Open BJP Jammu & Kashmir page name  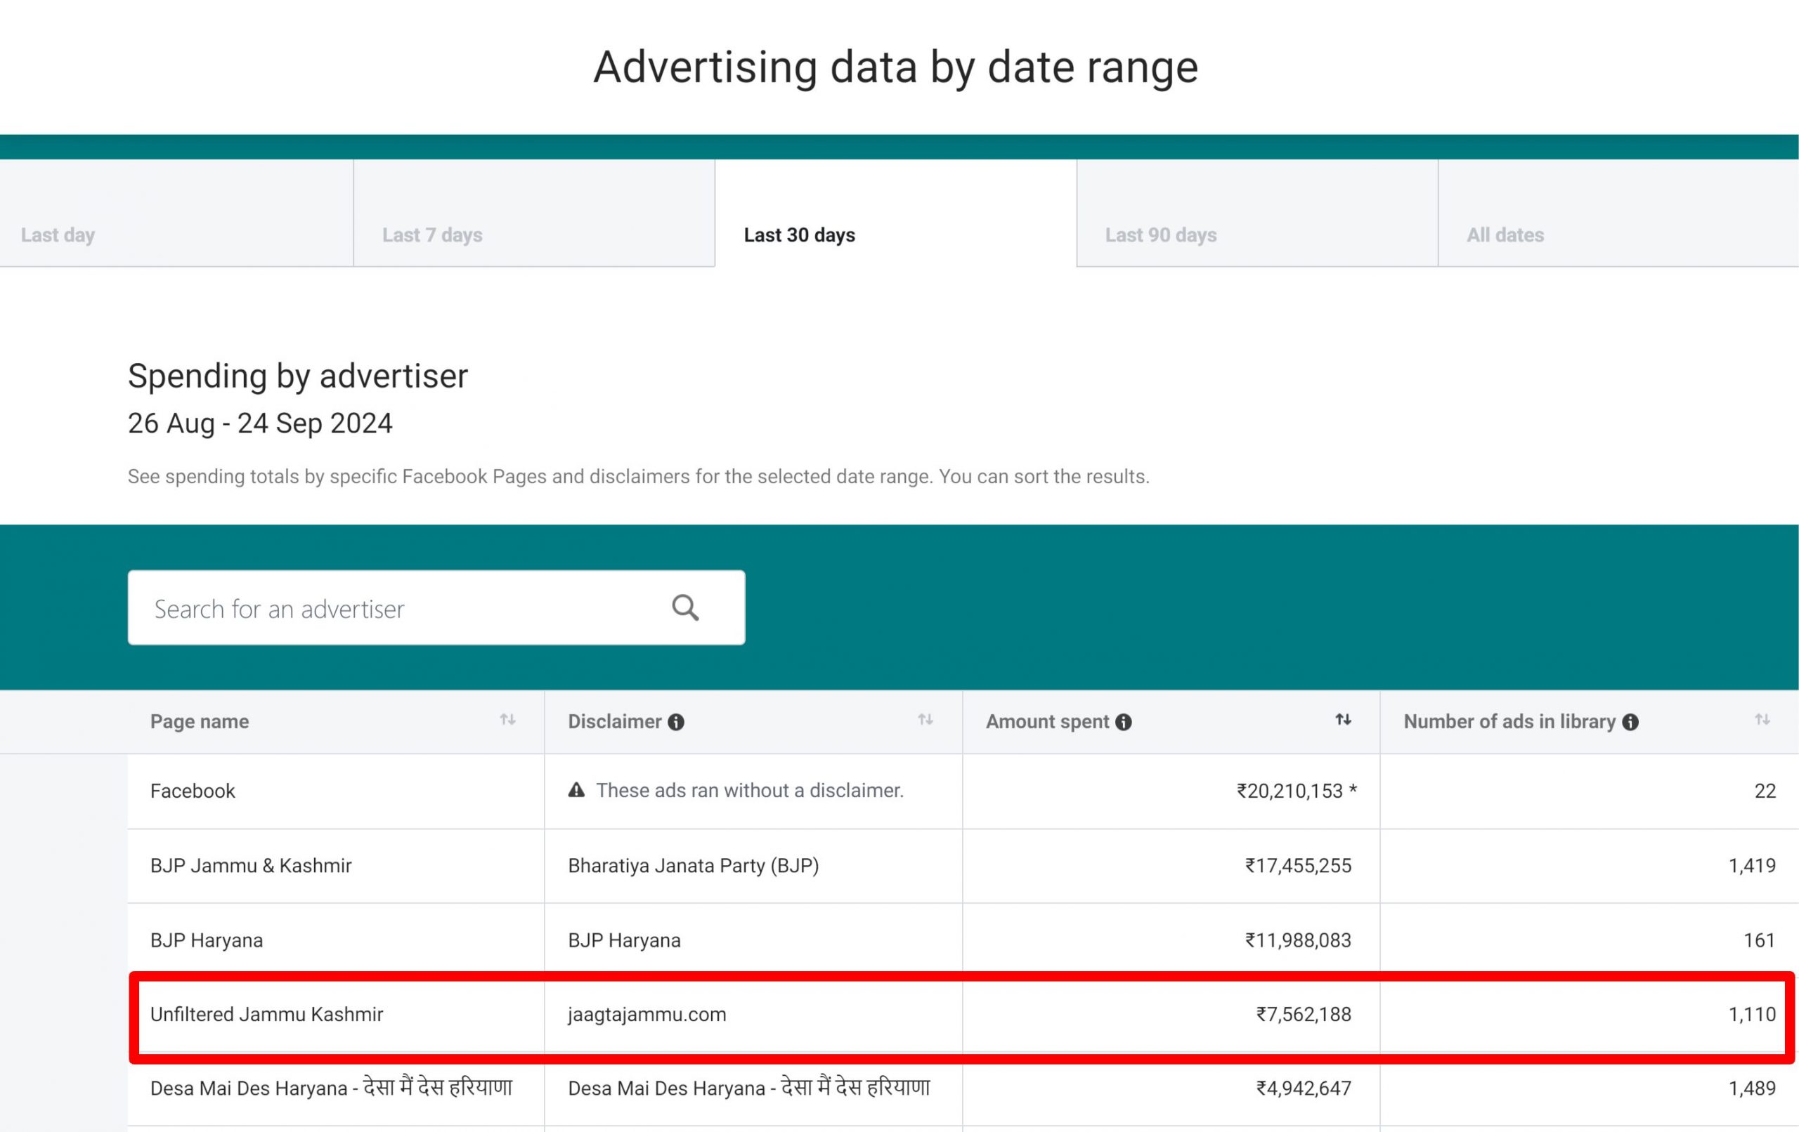[251, 866]
